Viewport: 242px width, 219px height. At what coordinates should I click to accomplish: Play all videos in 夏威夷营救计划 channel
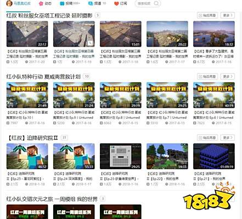pyautogui.click(x=207, y=77)
